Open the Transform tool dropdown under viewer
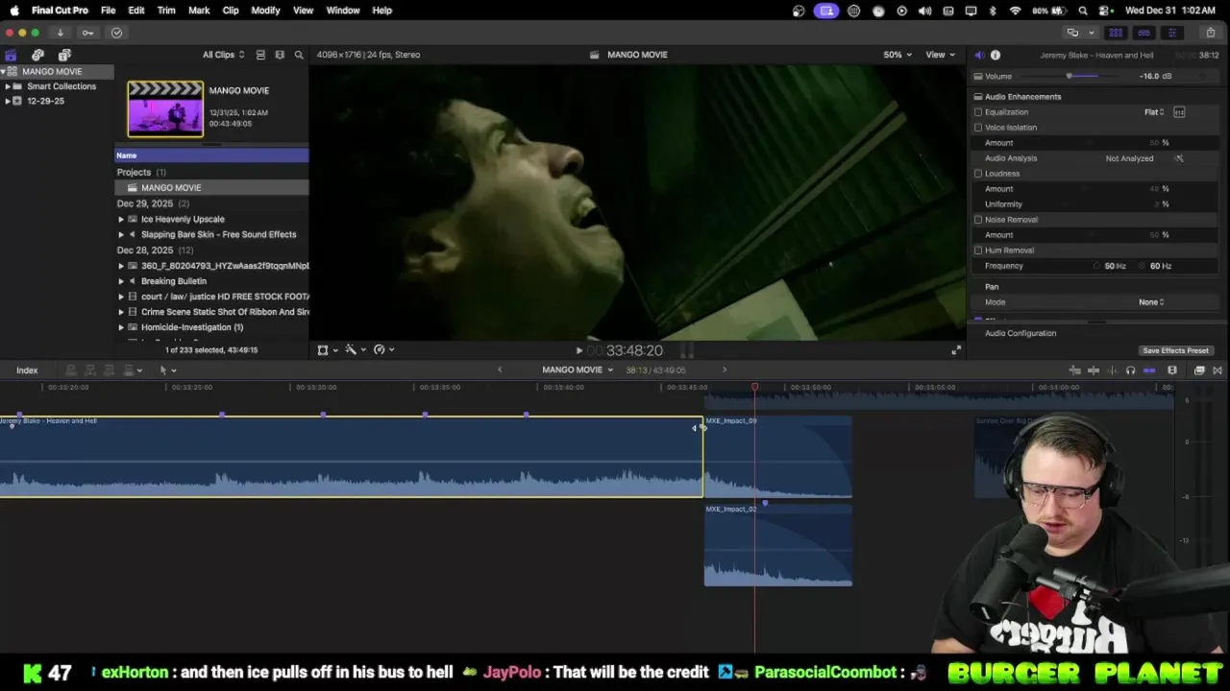 [x=327, y=350]
